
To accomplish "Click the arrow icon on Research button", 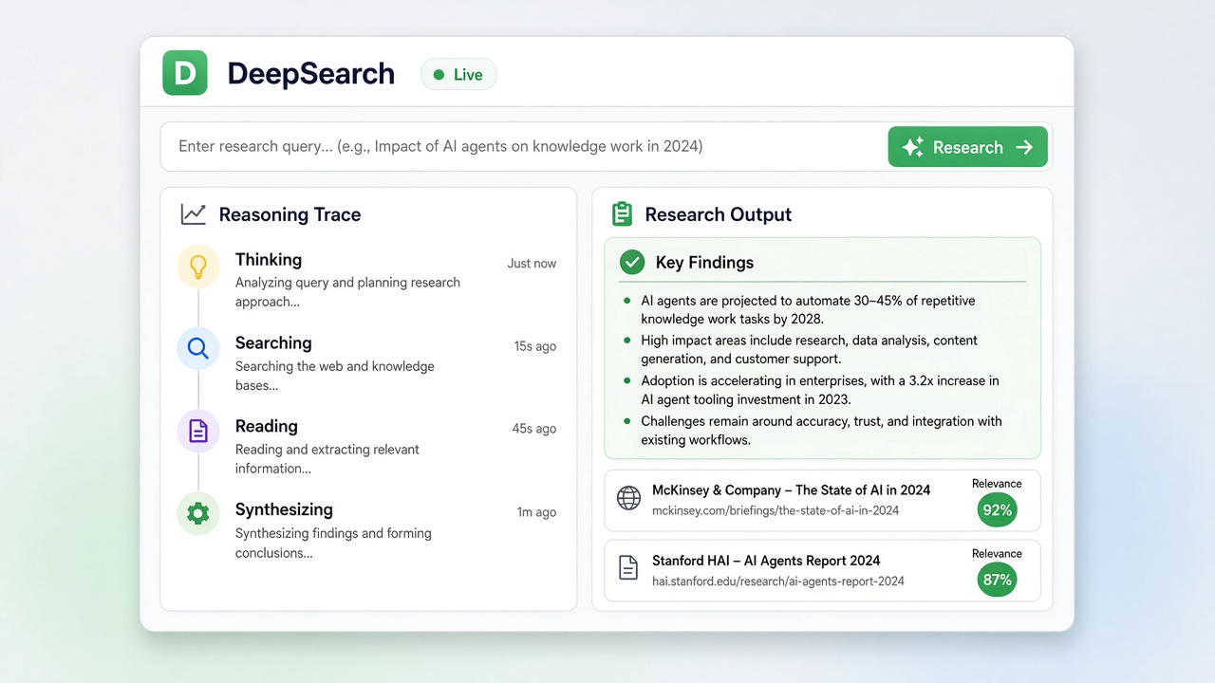I will tap(1024, 147).
